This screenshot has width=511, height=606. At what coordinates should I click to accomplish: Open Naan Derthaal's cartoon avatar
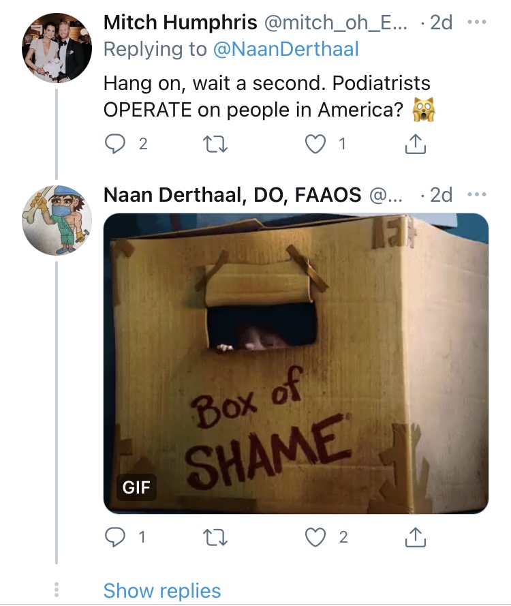[x=57, y=220]
